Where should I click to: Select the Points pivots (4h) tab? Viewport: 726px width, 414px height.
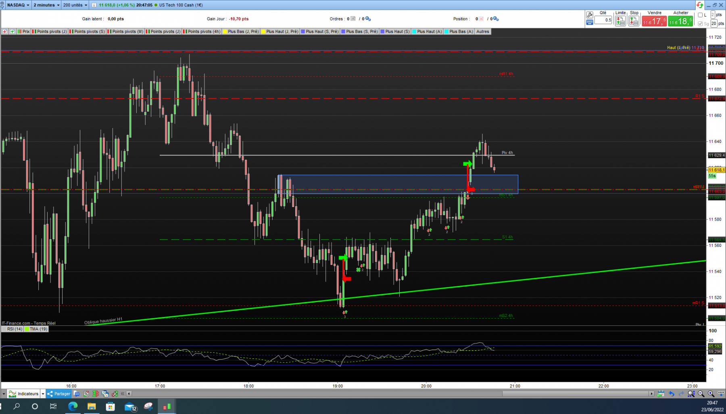pos(202,31)
